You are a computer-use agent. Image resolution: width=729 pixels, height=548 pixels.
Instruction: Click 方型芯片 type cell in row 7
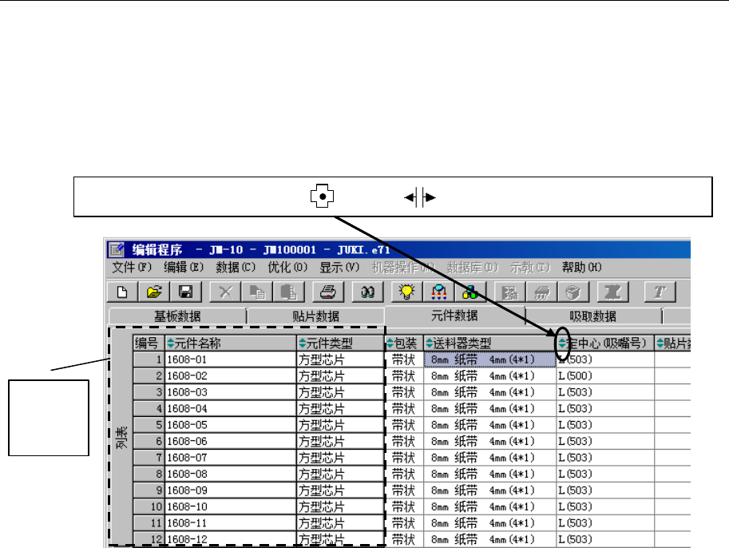(340, 458)
